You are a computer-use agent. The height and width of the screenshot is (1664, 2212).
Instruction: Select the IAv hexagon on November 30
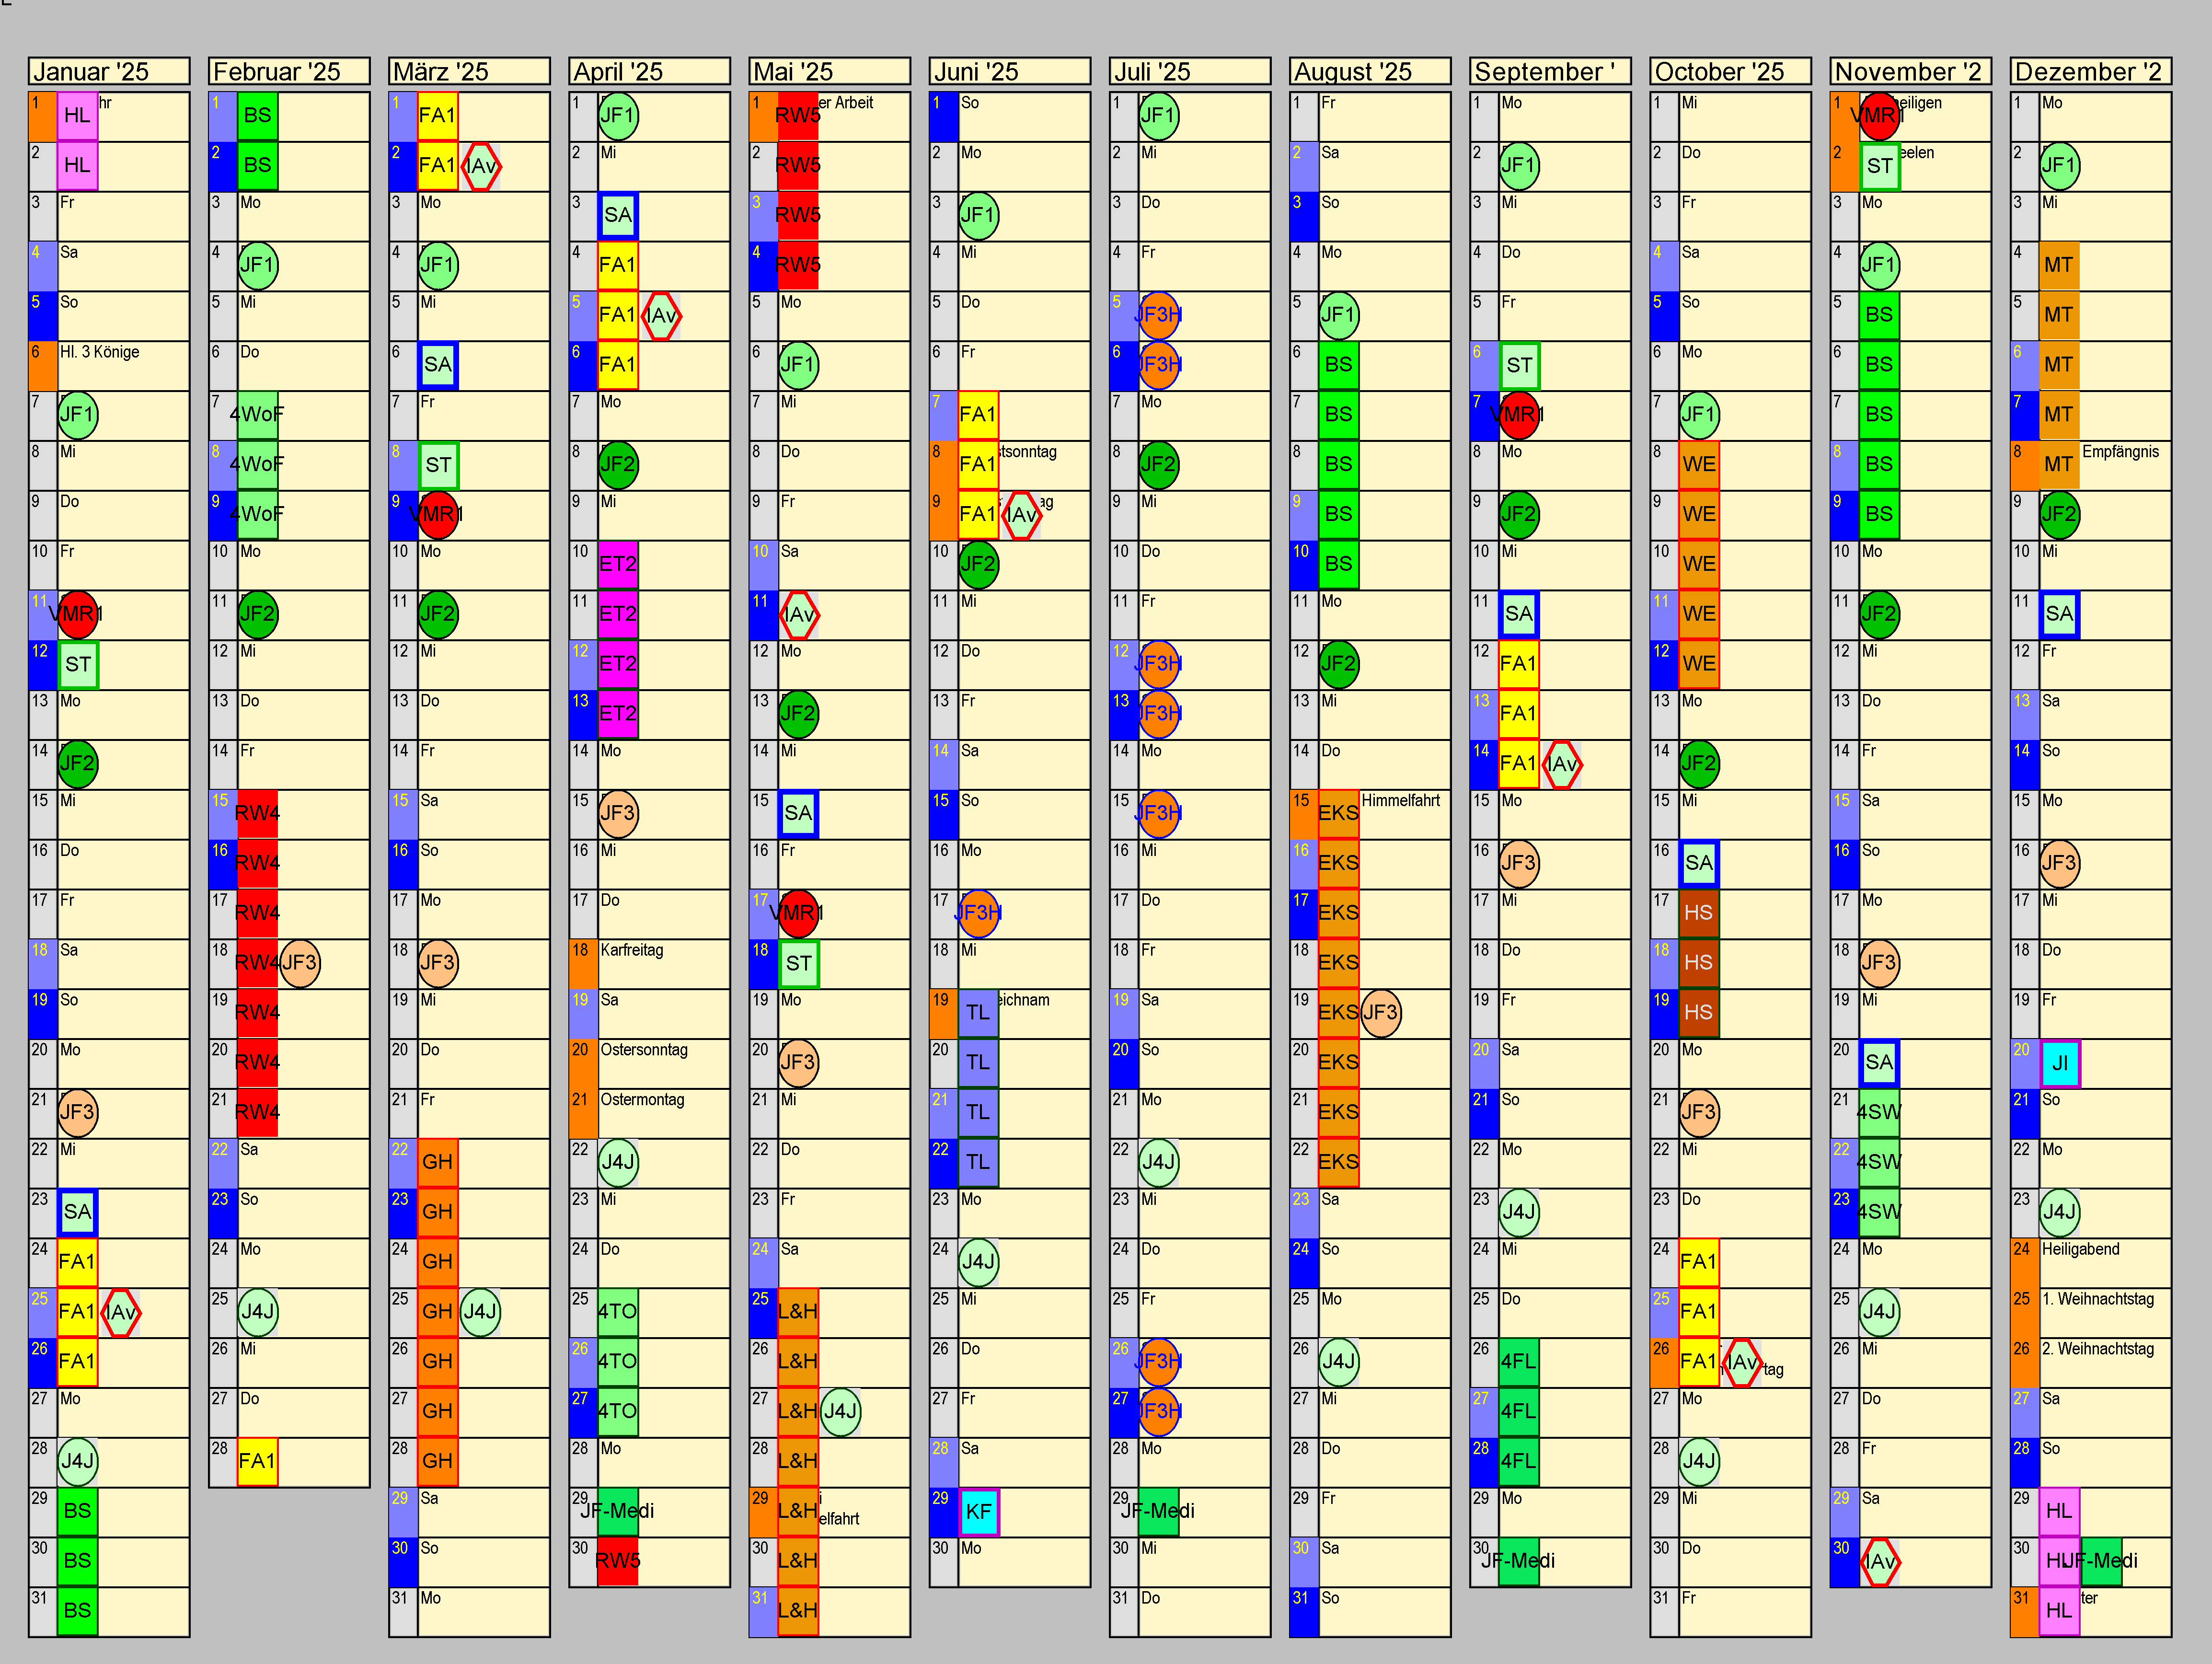pos(1880,1561)
